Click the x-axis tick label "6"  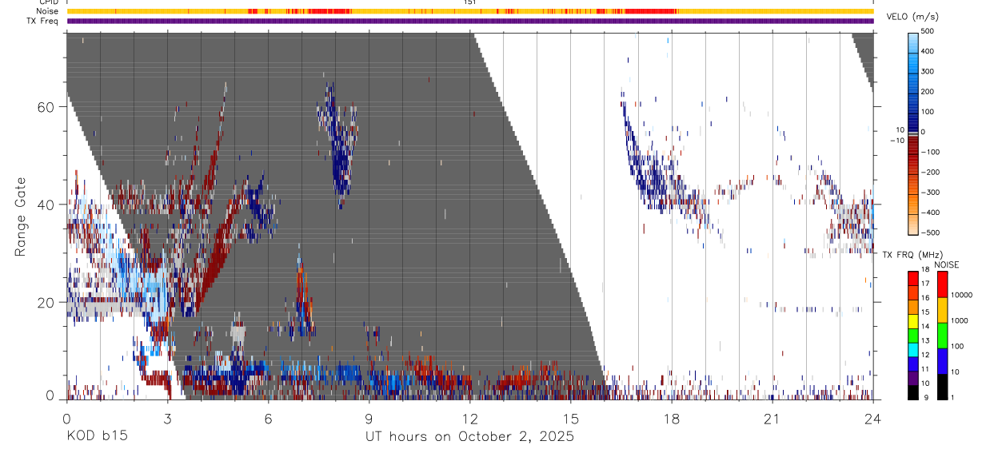(x=269, y=418)
